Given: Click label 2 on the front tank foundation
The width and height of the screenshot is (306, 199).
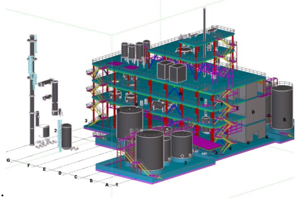Looking at the screenshot, I should click(x=186, y=162).
